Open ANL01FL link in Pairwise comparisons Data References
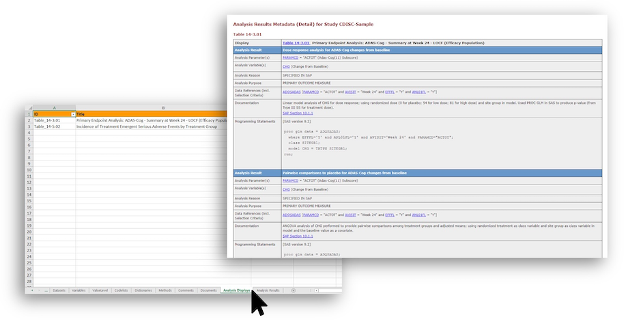 [419, 215]
